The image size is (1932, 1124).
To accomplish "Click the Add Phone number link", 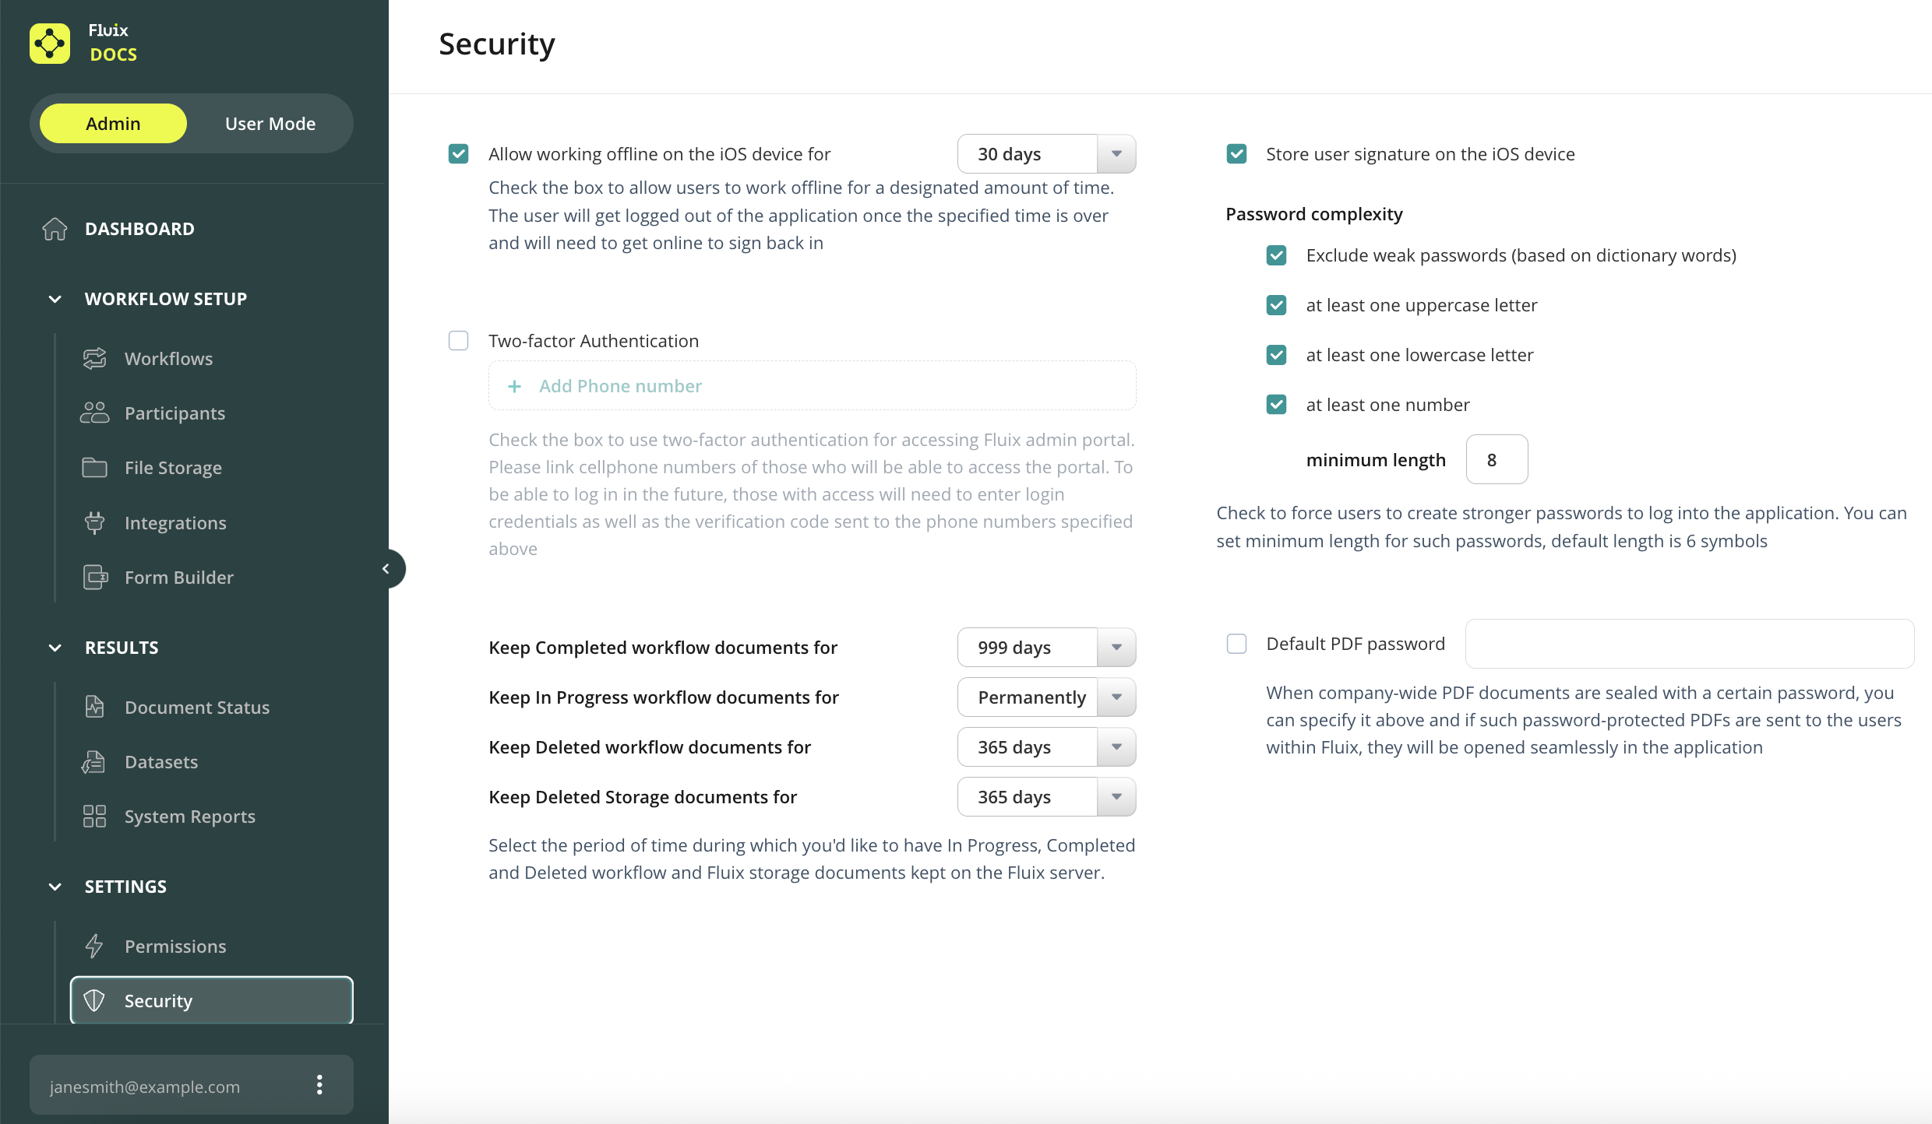I will pyautogui.click(x=619, y=386).
